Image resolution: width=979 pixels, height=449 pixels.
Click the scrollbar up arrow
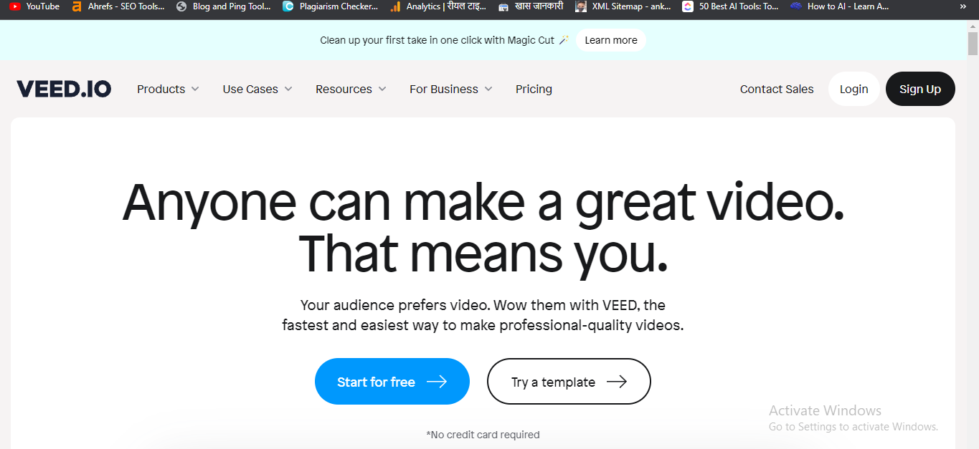[x=973, y=26]
